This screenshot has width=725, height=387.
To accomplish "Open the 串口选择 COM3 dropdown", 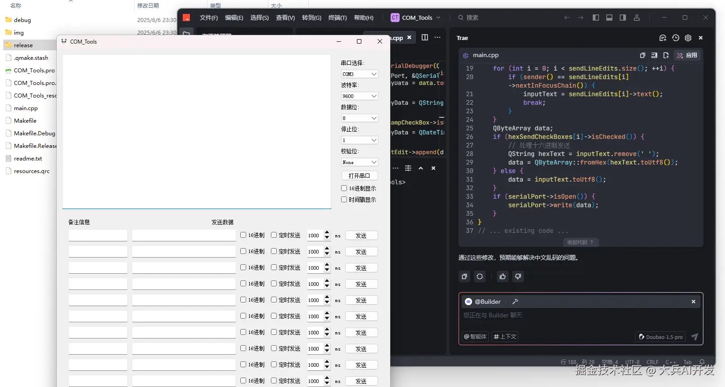I will click(360, 74).
